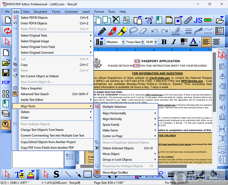Click the text search magnifier sidebar icon
The image size is (228, 185).
click(6, 125)
